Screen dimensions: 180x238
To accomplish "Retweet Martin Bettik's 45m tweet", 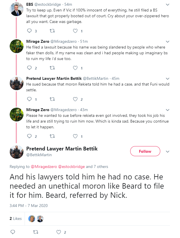I will tap(52, 99).
